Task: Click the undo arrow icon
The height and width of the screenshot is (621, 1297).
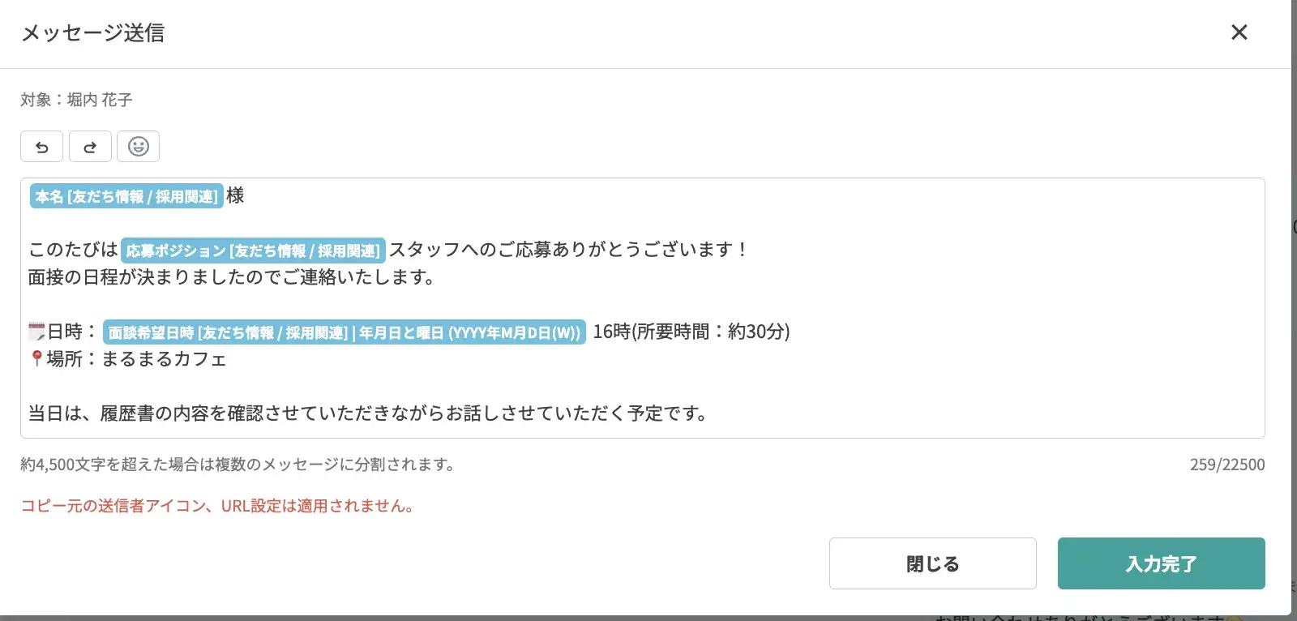Action: (x=41, y=147)
